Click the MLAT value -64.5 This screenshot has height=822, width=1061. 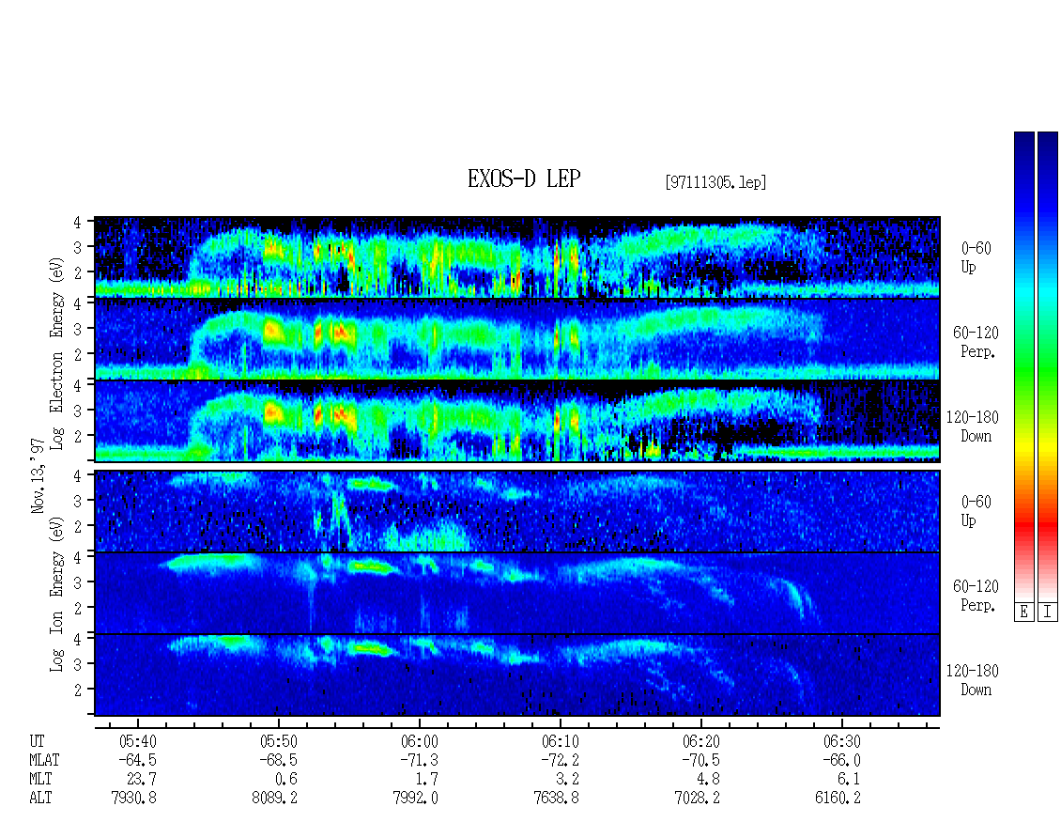click(x=137, y=760)
